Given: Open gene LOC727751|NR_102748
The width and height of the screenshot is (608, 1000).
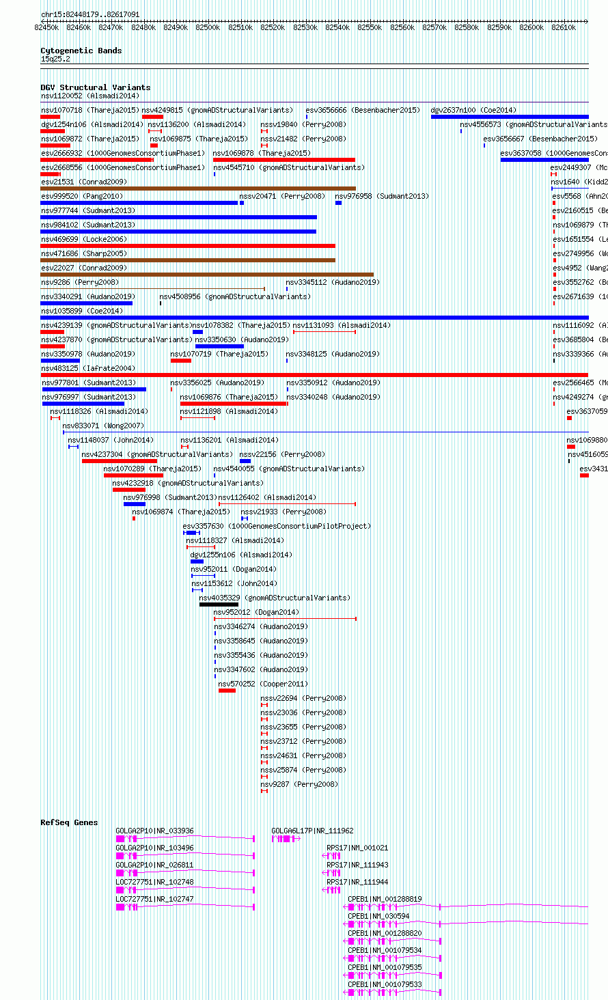Looking at the screenshot, I should pyautogui.click(x=154, y=883).
